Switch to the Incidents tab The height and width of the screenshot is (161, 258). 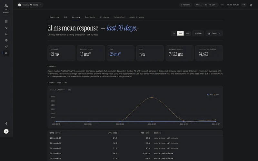point(90,17)
